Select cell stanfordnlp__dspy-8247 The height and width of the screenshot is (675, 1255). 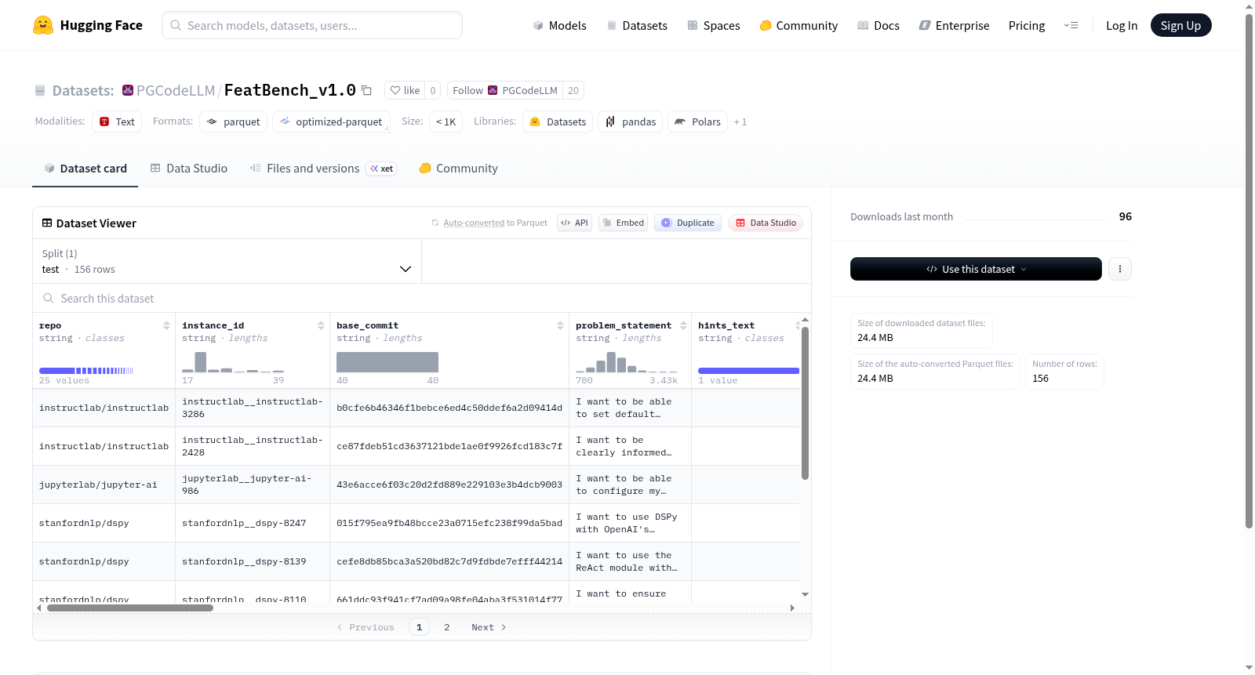pyautogui.click(x=253, y=523)
